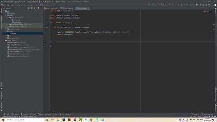Viewport: 217px width, 122px height.
Task: Open the Android view selector dropdown
Action: (8, 8)
